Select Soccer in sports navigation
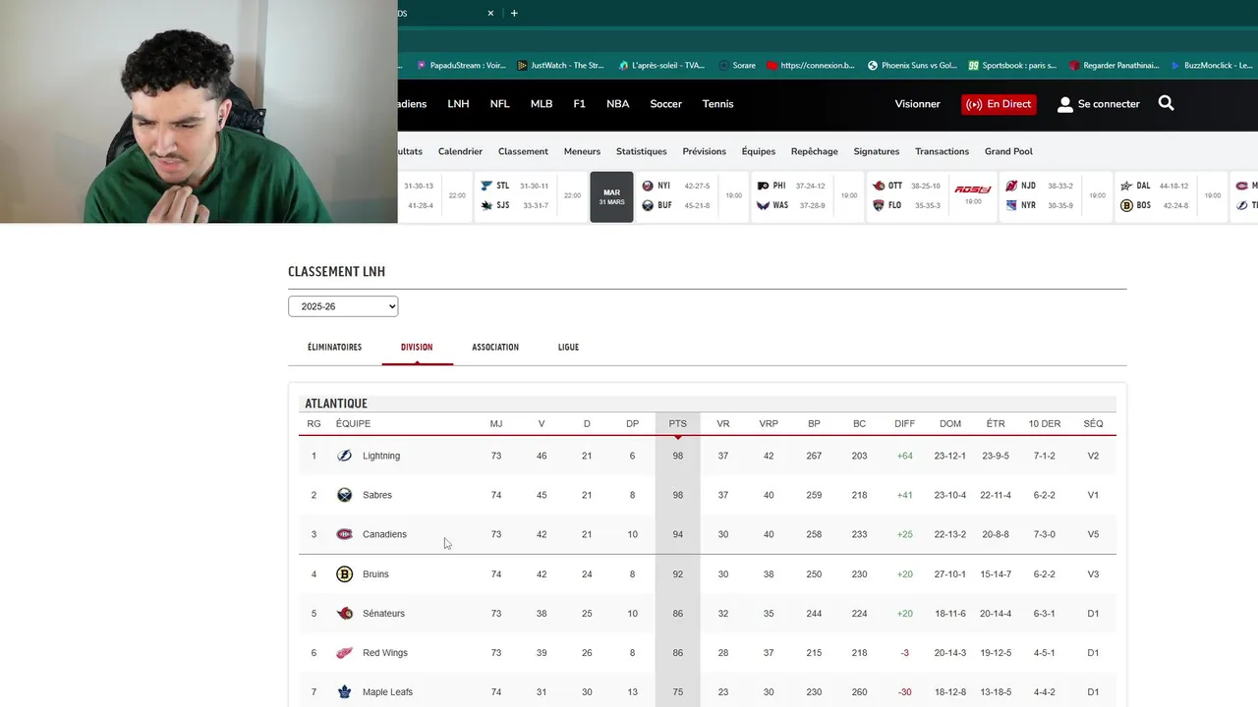Screen dimensions: 1258x707 (665, 104)
